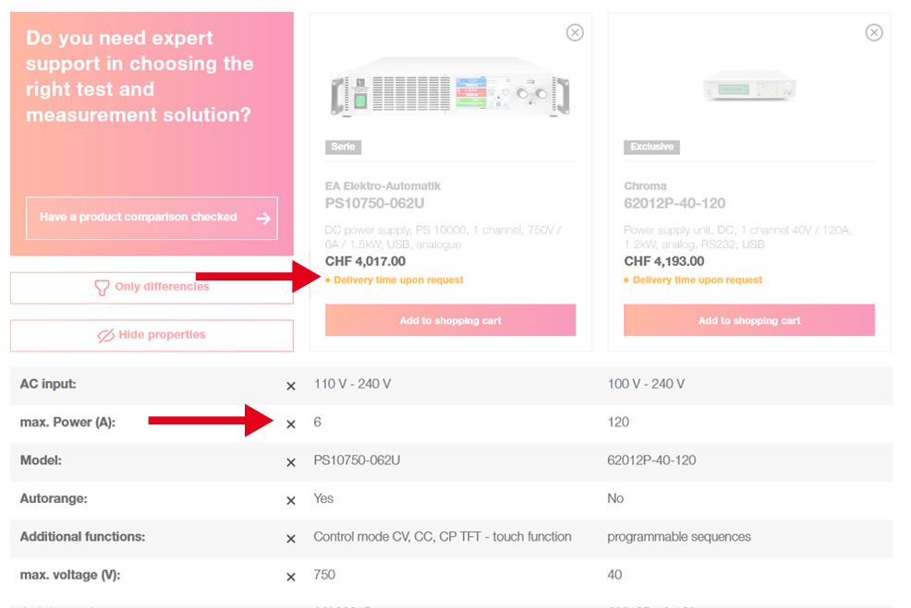Open the EA Elektro-Automatik product image
911x608 pixels.
pyautogui.click(x=450, y=87)
